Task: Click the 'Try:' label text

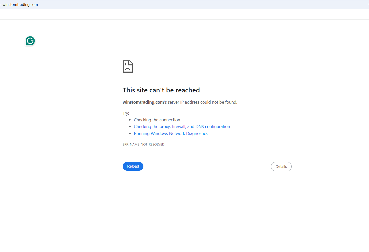Action: tap(126, 113)
